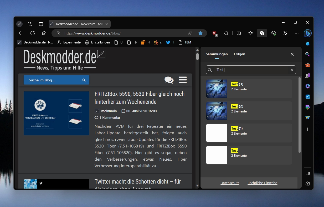This screenshot has width=324, height=207.
Task: Open the Favorites list
Action: tap(250, 33)
